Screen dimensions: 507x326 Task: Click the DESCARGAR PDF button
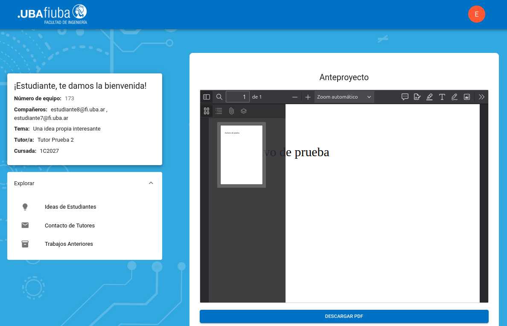(344, 316)
